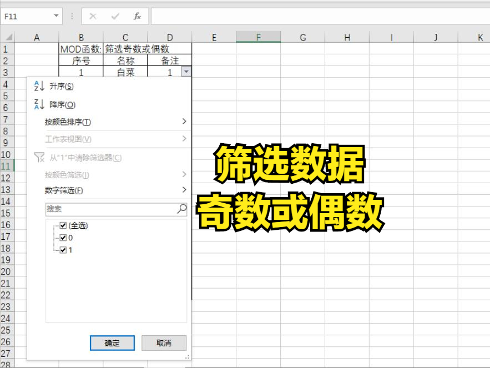Toggle the (全选) select all checkbox
Viewport: 490px width, 368px height.
coord(63,225)
